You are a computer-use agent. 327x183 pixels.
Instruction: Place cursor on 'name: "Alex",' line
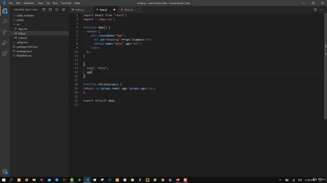(97, 68)
